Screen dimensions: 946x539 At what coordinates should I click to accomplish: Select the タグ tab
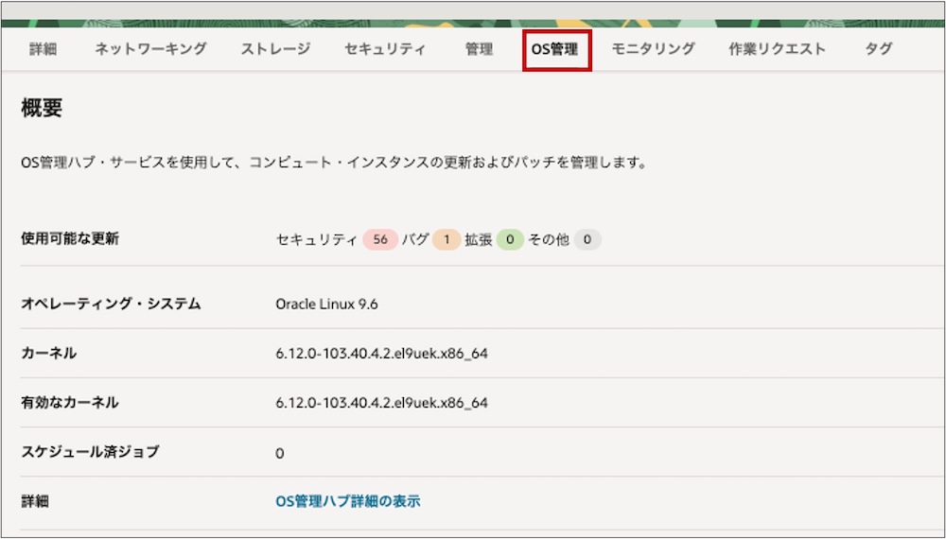point(879,49)
